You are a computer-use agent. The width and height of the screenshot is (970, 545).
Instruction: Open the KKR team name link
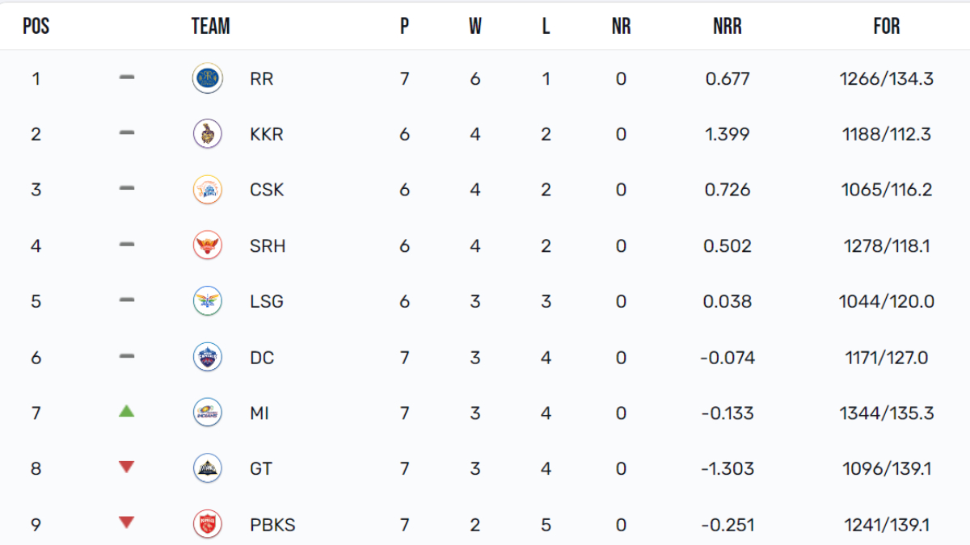click(267, 135)
